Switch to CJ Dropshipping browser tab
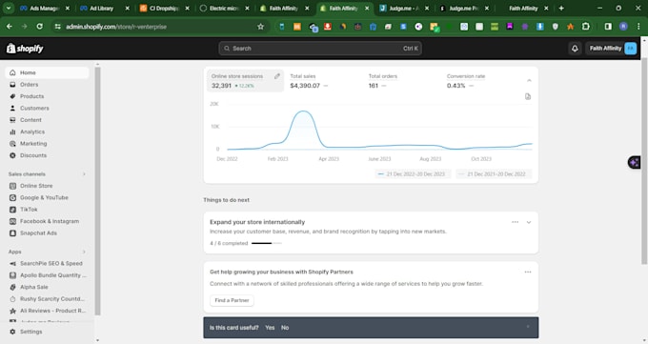Image resolution: width=648 pixels, height=344 pixels. tap(165, 9)
